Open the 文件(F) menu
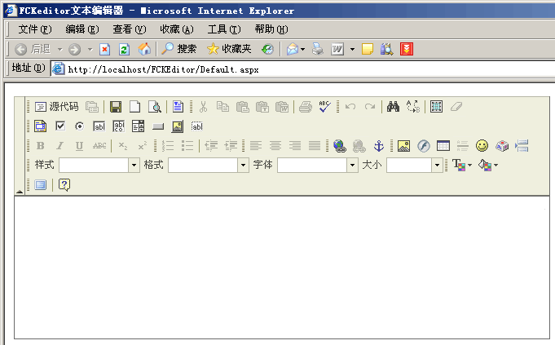 tap(35, 29)
